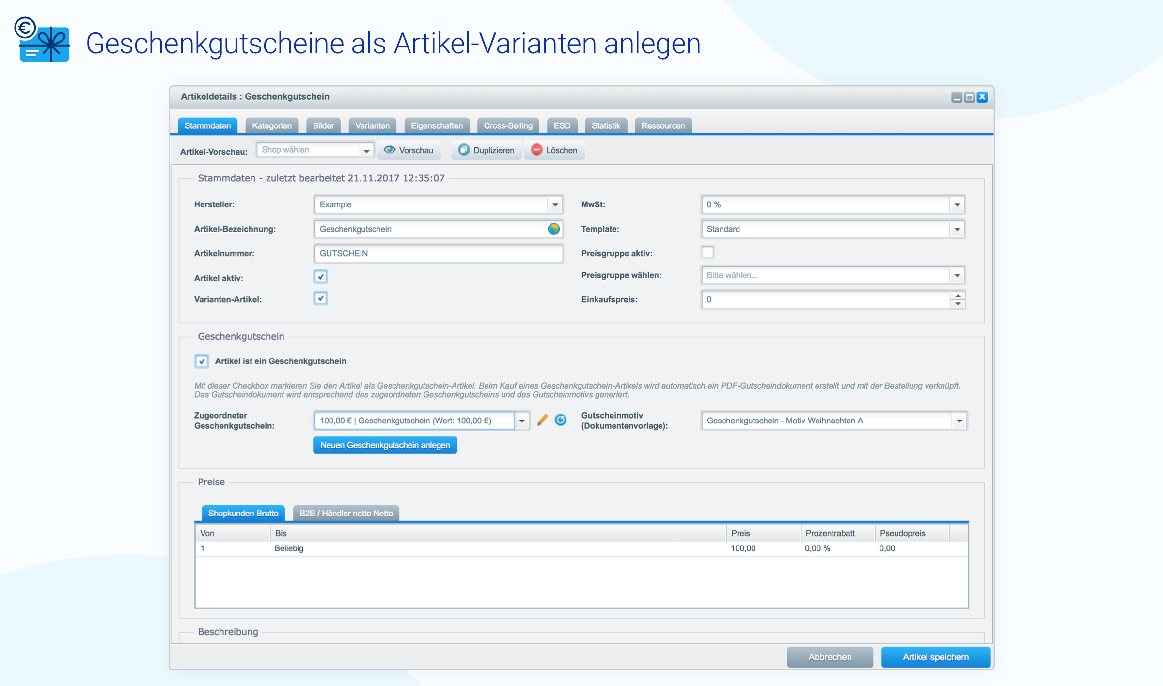This screenshot has width=1163, height=686.
Task: Click the Bis cell showing Beliebig
Action: [498, 548]
